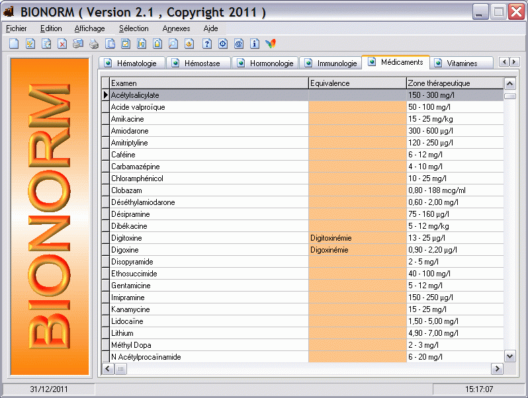Viewport: 528px width, 398px height.
Task: Open the Fichier menu
Action: point(16,28)
